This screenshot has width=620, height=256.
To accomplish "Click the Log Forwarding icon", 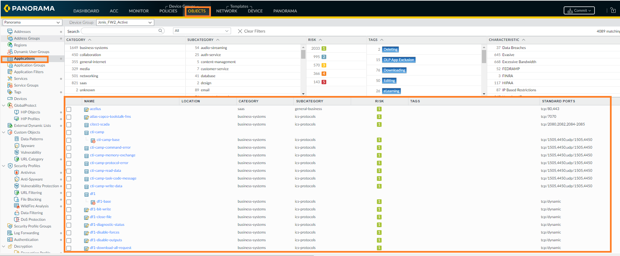I will pos(10,233).
